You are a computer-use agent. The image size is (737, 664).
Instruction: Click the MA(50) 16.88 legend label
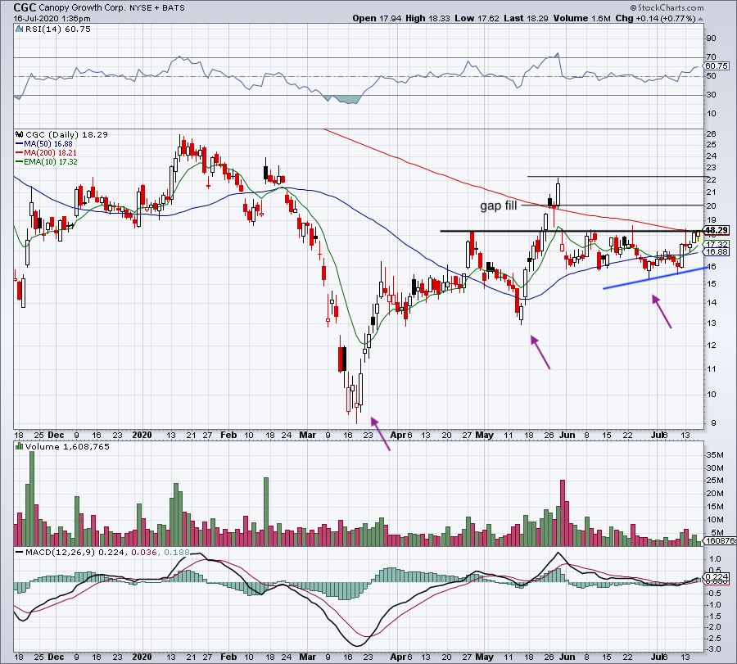point(48,144)
